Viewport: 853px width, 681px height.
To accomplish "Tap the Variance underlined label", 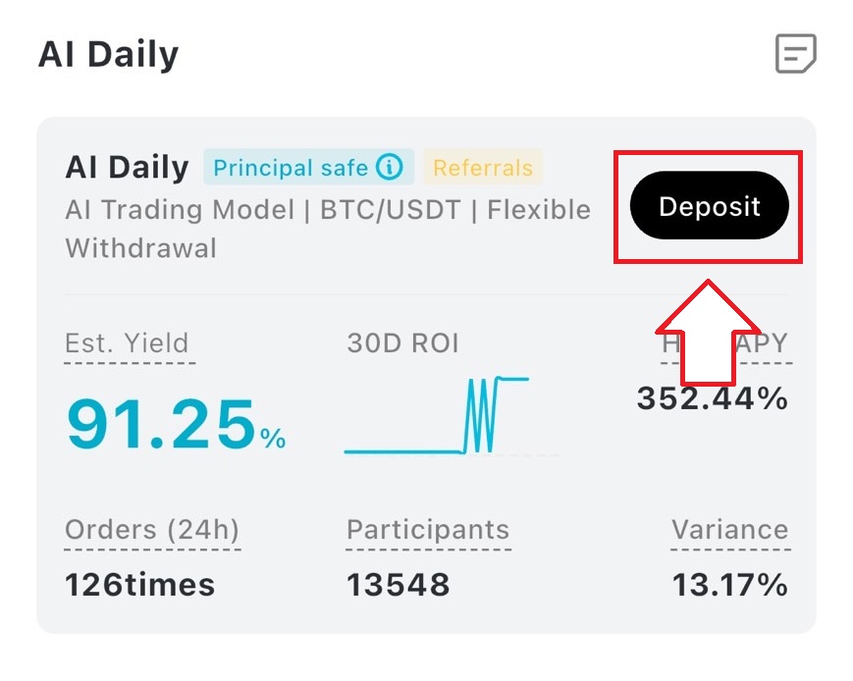I will click(x=729, y=530).
